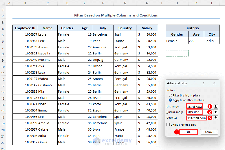Image resolution: width=225 pixels, height=150 pixels.
Task: Select cell with name Laura
Action: coord(47,34)
